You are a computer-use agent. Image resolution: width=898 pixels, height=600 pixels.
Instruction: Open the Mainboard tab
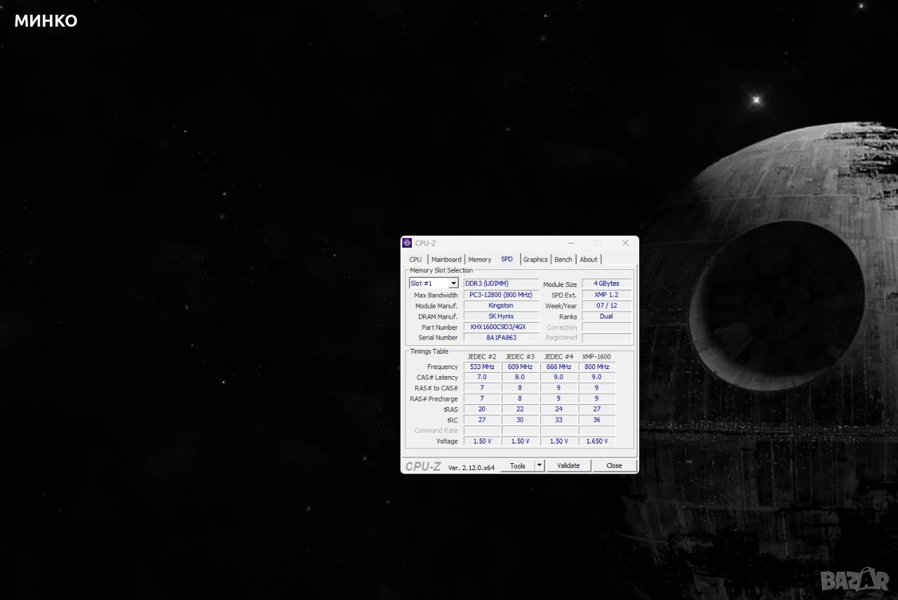[x=446, y=260]
